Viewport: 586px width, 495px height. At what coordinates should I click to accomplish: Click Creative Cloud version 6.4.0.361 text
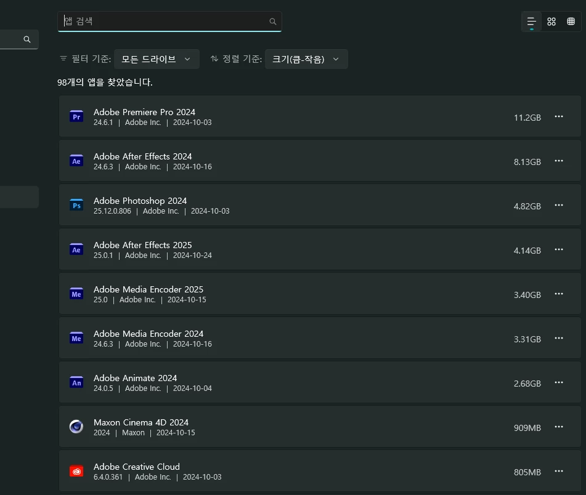coord(108,477)
